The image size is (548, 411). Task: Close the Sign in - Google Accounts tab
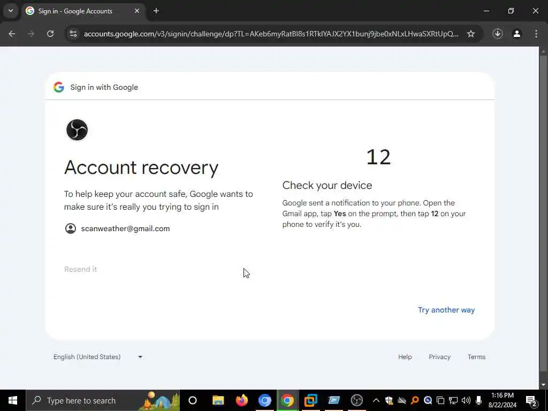click(x=137, y=11)
